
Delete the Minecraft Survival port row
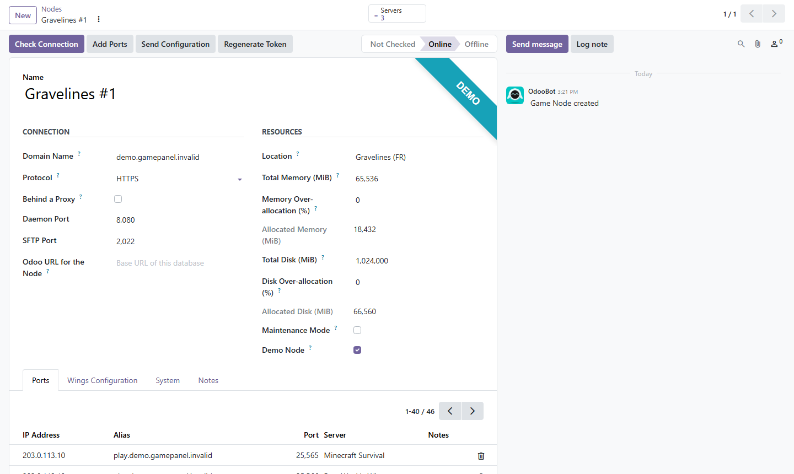[x=481, y=456]
